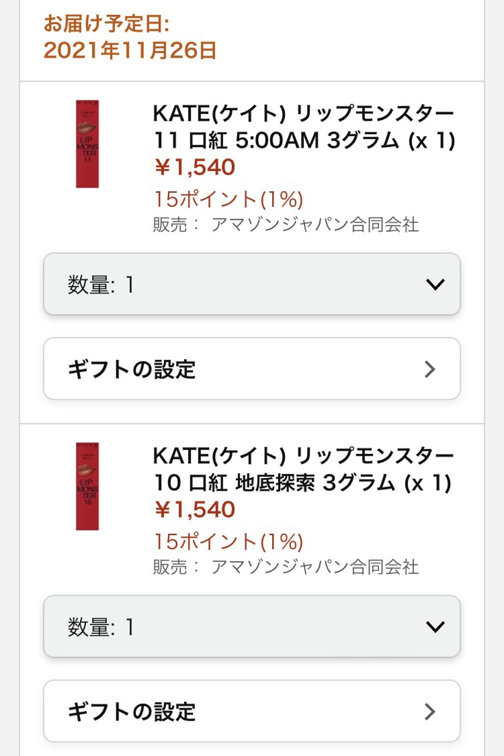The width and height of the screenshot is (504, 756).
Task: Click the down chevron on Lip Monster 11 quantity
Action: coord(435,284)
